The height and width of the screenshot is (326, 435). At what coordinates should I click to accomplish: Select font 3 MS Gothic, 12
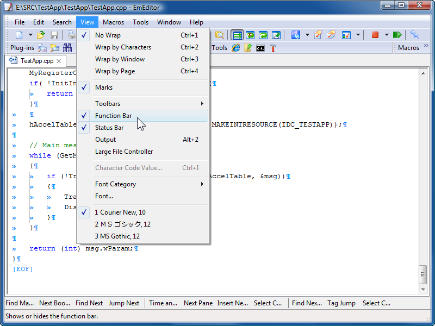[143, 236]
